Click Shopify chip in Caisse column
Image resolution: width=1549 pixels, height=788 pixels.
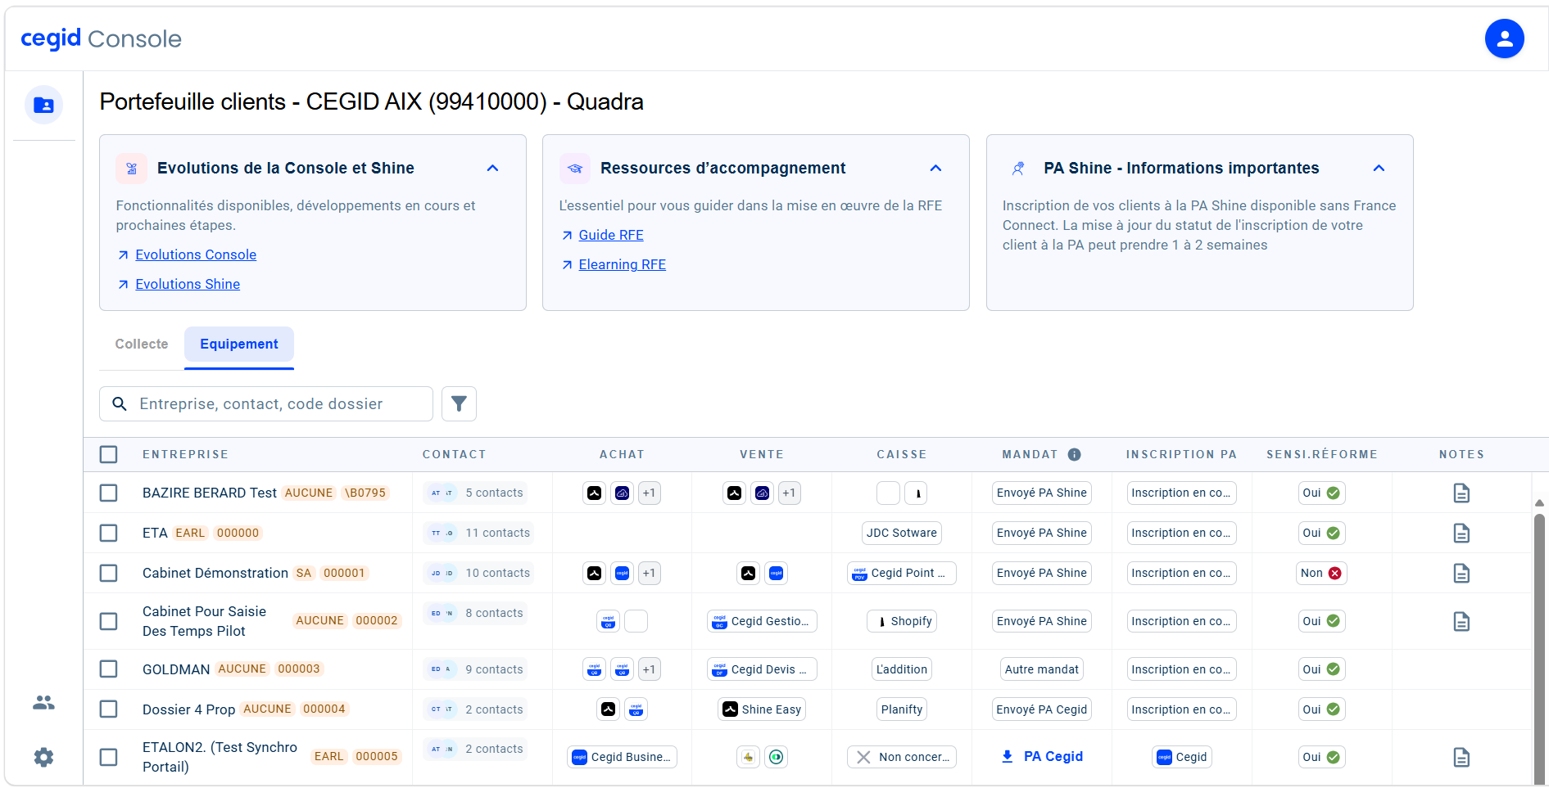pos(902,621)
